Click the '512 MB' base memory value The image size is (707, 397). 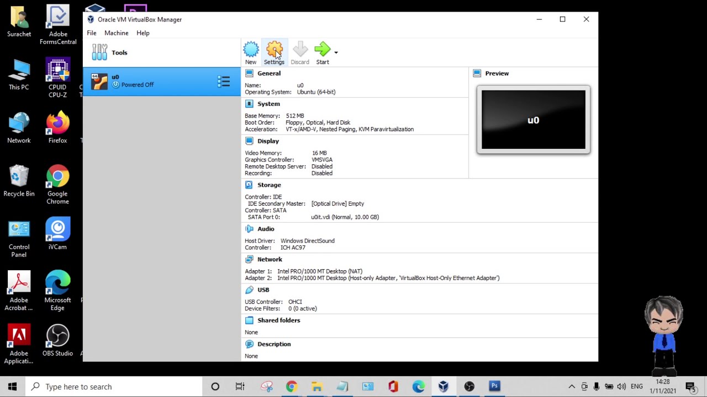pos(295,116)
